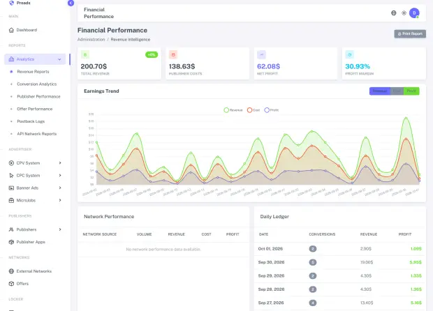Expand the Publishers submenu arrow
433x311 pixels.
(60, 229)
